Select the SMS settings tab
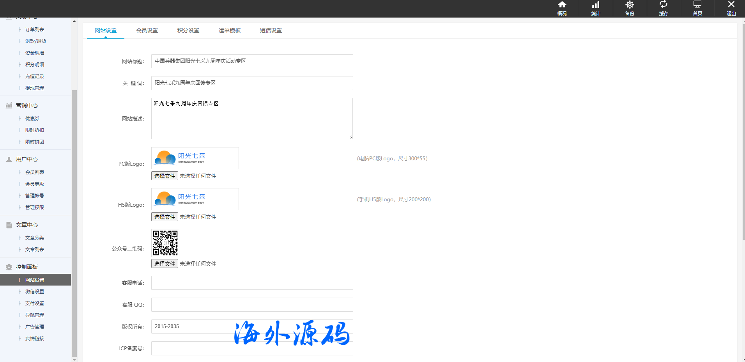Image resolution: width=745 pixels, height=362 pixels. 271,30
